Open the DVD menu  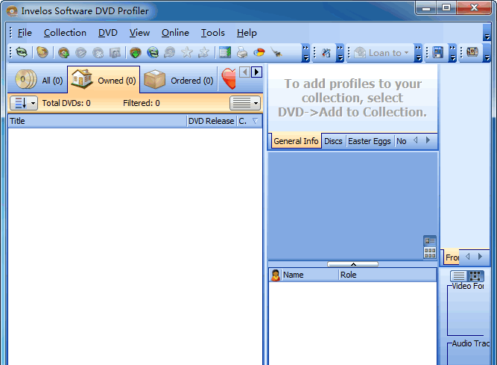108,33
